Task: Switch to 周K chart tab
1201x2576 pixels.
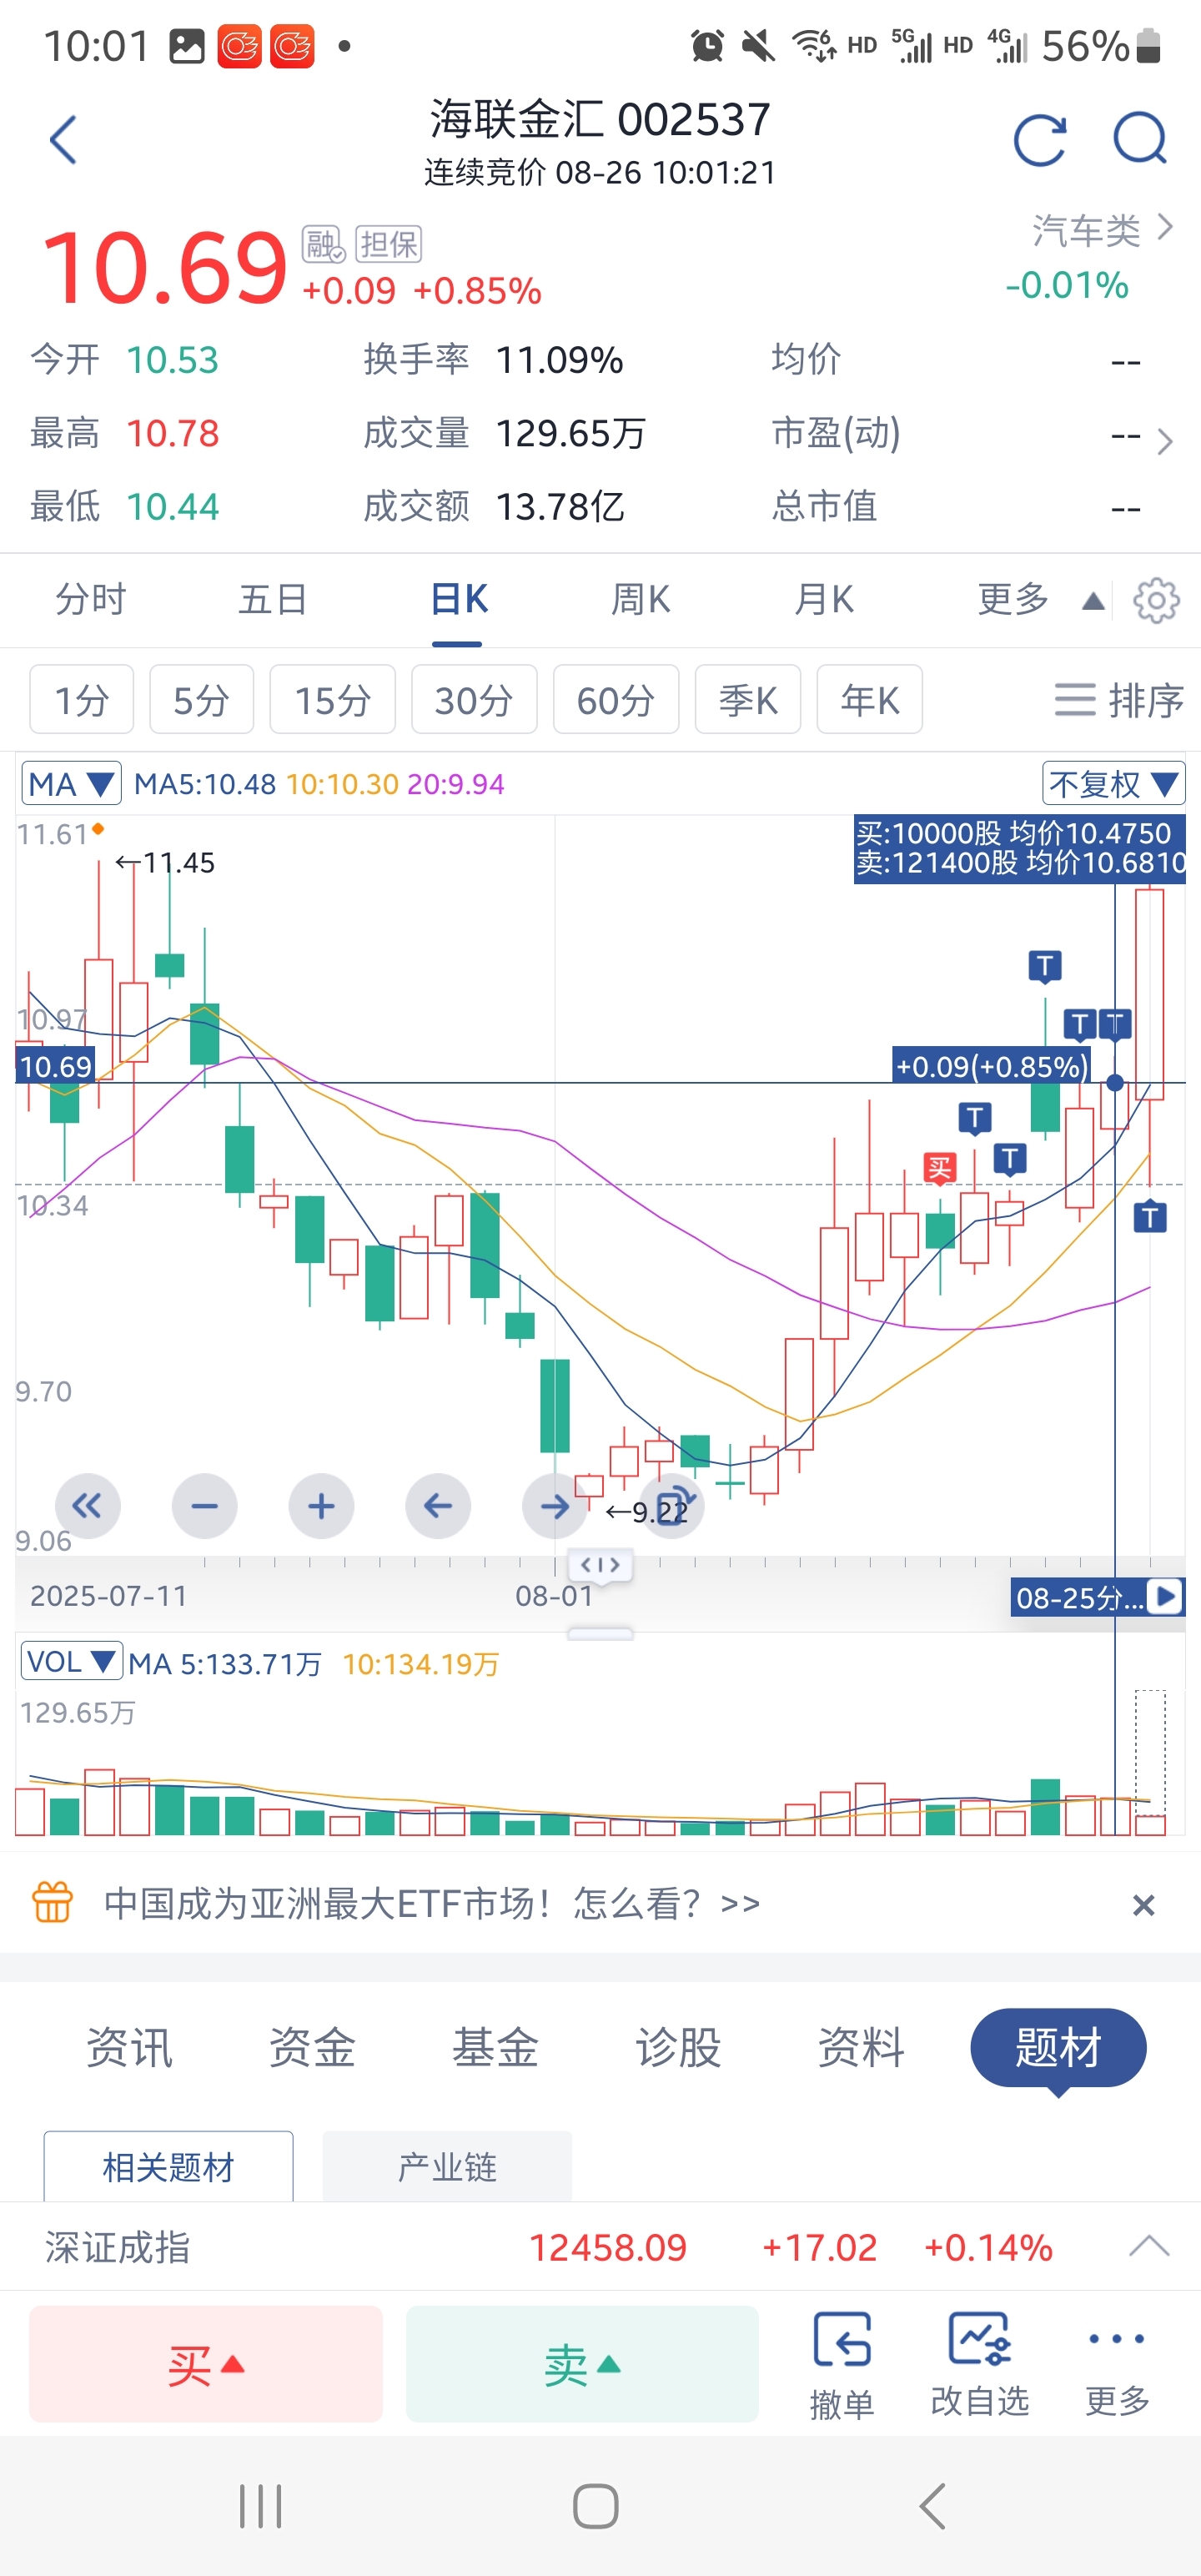Action: pyautogui.click(x=641, y=600)
